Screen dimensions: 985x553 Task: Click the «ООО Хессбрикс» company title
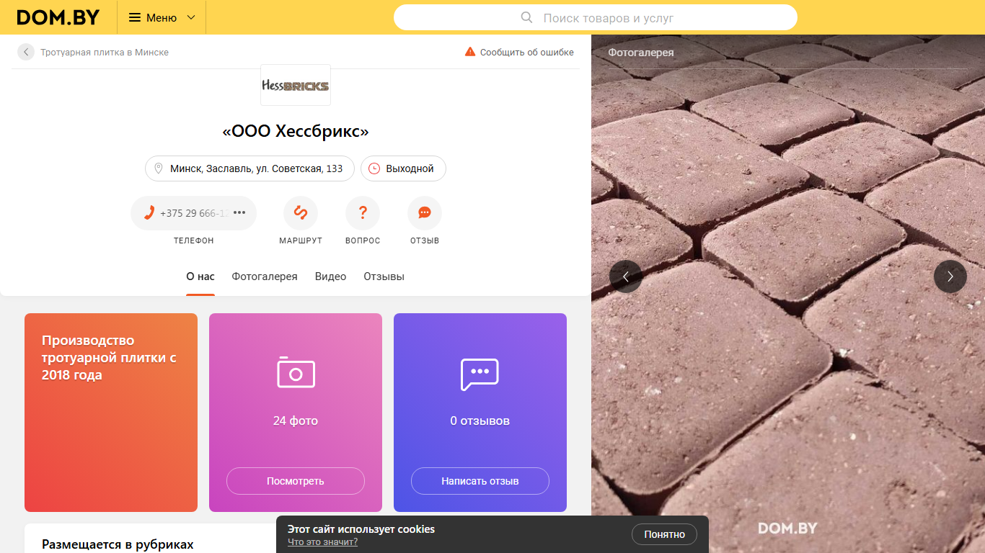tap(296, 131)
